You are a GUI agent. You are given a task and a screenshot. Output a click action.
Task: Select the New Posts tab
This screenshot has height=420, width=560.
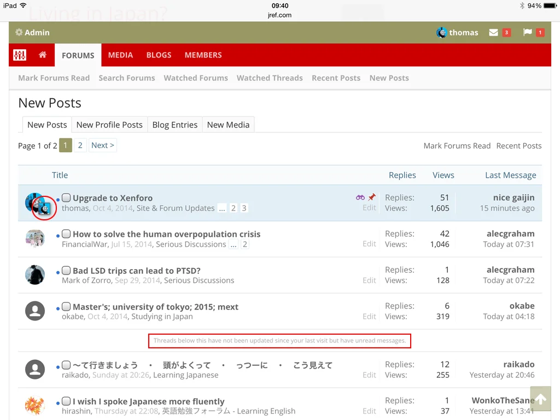coord(47,125)
